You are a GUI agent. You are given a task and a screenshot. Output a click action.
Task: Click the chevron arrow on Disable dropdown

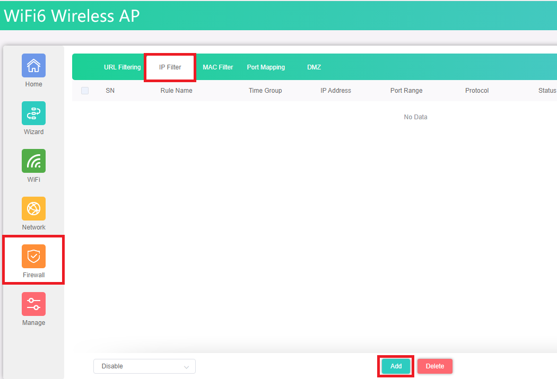pyautogui.click(x=186, y=367)
